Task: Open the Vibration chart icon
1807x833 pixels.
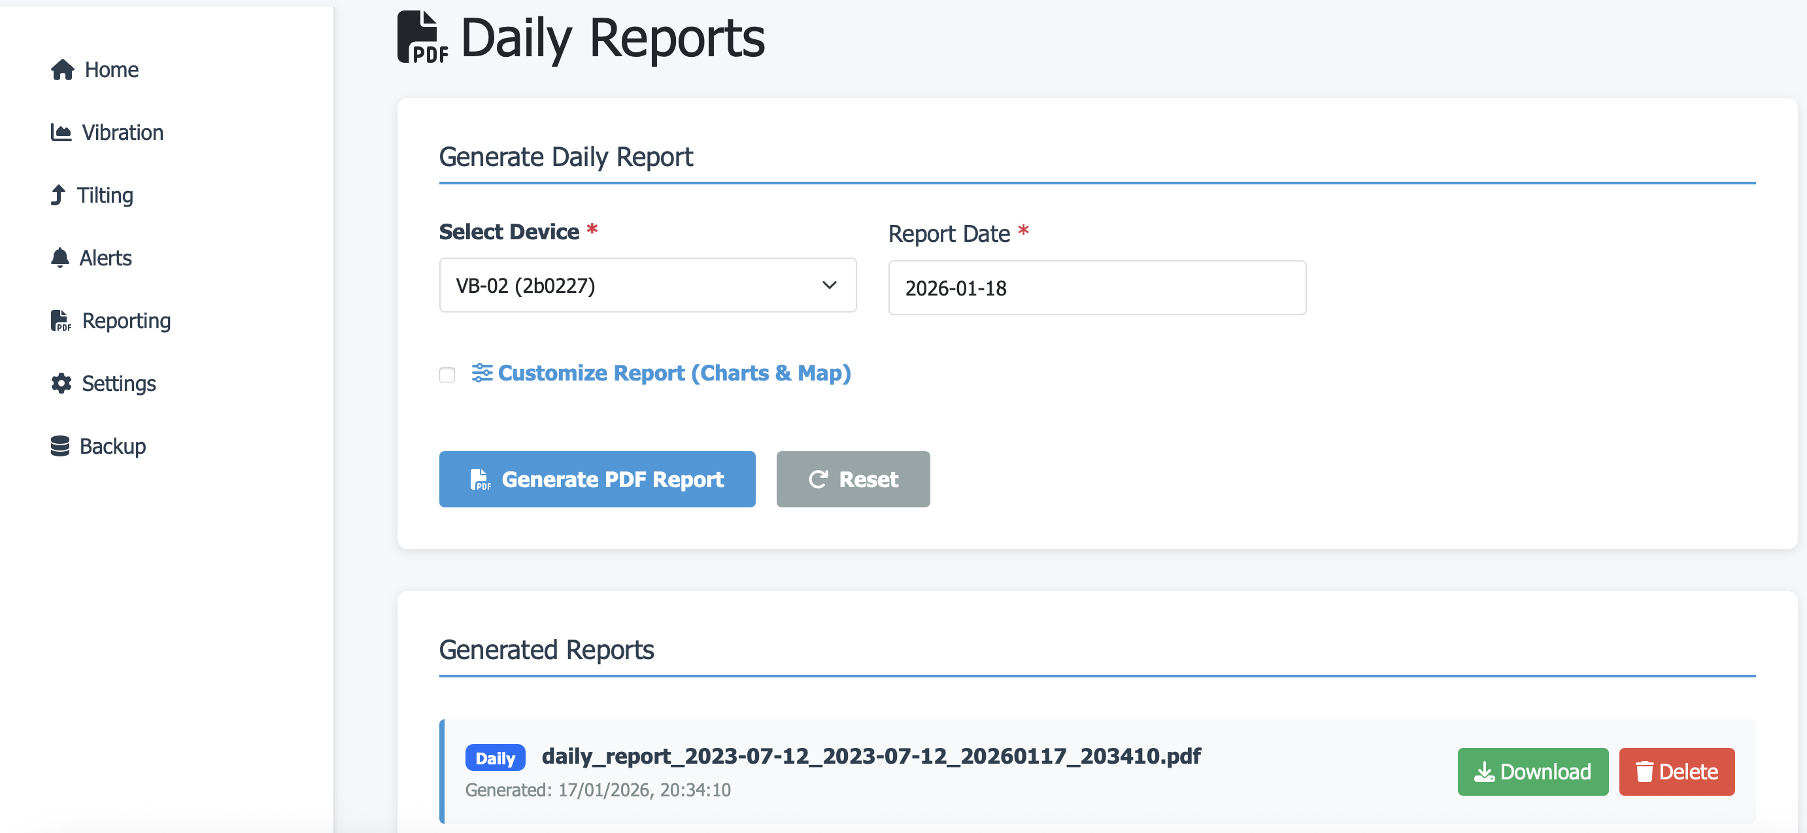Action: pyautogui.click(x=61, y=132)
